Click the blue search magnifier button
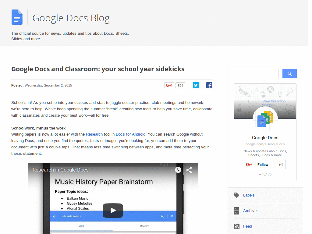Screen dimensions: 312x234 (289, 74)
